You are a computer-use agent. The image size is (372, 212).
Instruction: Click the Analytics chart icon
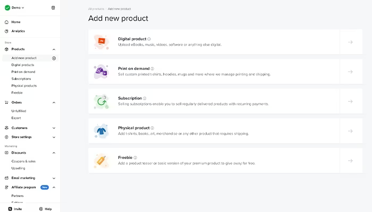6,31
